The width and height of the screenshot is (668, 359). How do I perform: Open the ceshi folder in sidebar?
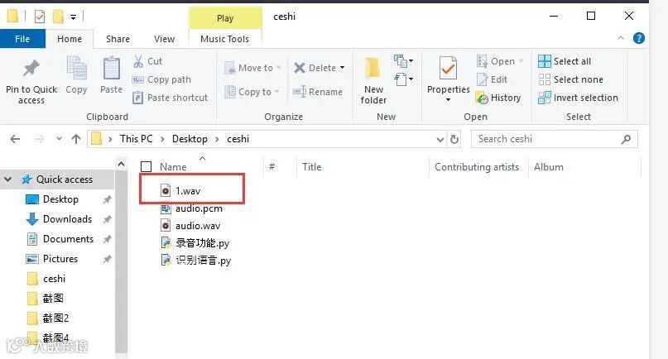click(x=46, y=279)
